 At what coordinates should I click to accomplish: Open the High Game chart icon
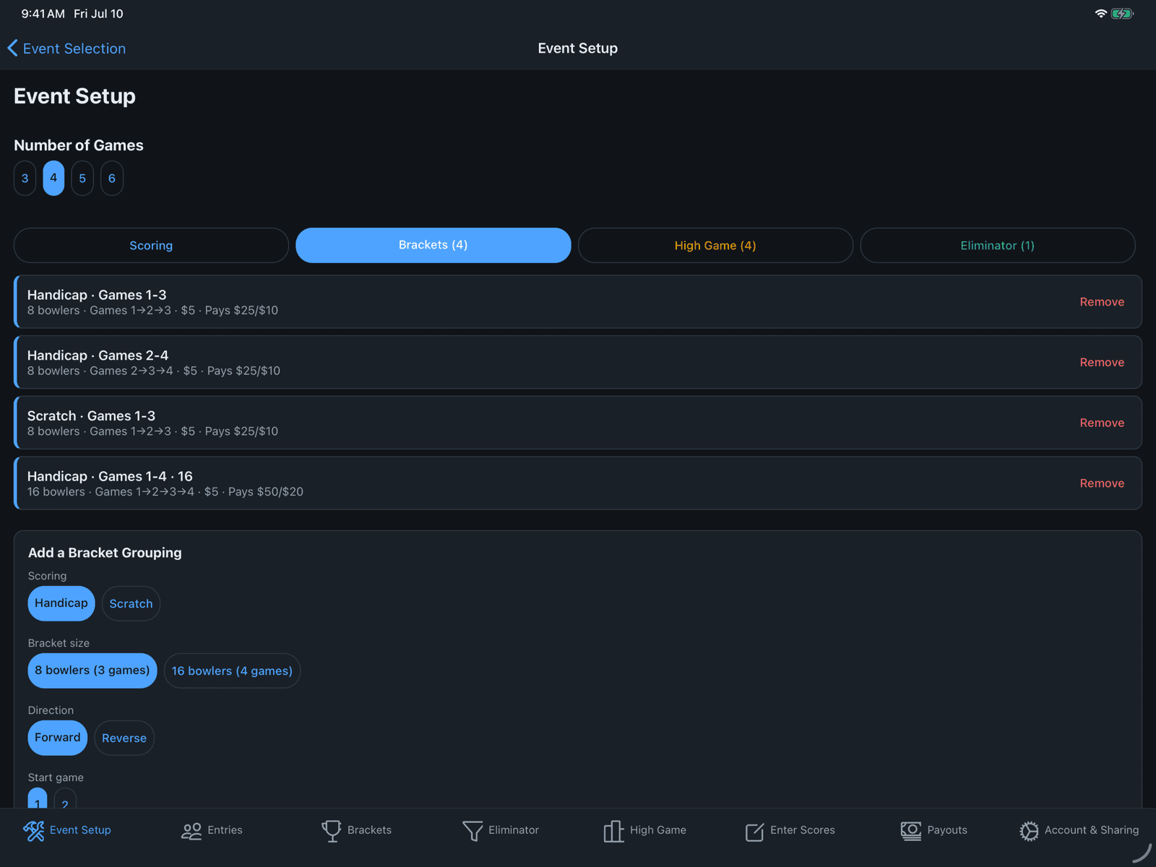tap(613, 831)
